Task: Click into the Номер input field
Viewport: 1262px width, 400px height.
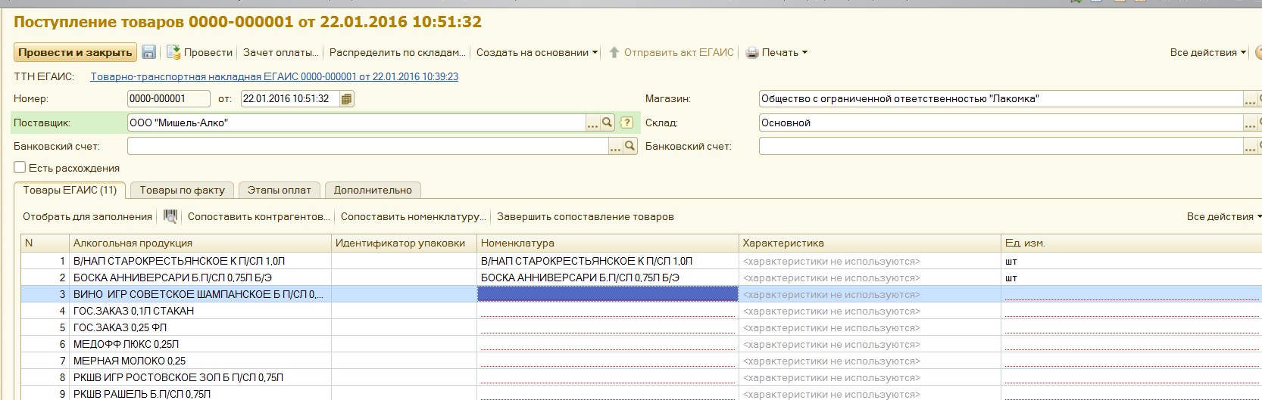Action: point(167,99)
